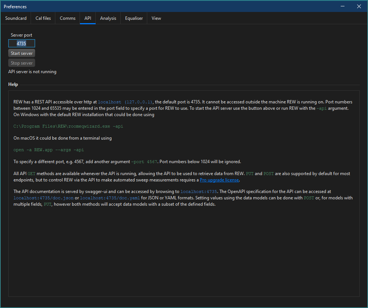Click the localhost:4735/doc.json text
Screen dimensions: 368x308
(x=43, y=198)
